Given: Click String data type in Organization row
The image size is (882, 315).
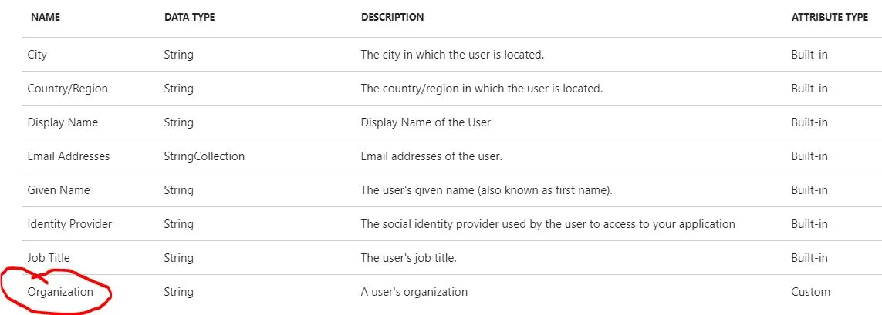Looking at the screenshot, I should [178, 292].
